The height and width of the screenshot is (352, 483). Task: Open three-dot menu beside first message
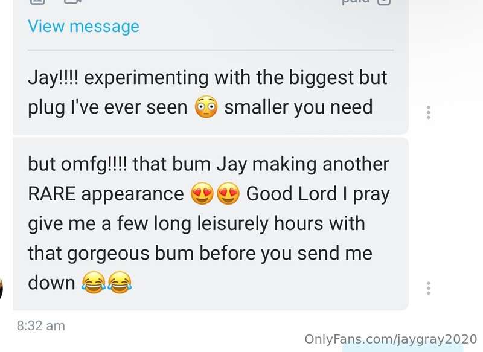(428, 112)
